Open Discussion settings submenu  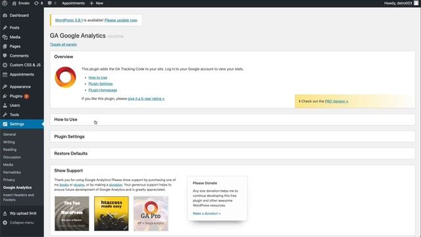pos(12,157)
